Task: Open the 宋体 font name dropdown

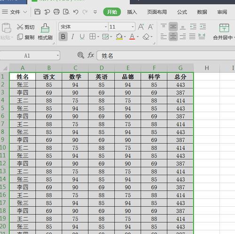Action: click(106, 27)
